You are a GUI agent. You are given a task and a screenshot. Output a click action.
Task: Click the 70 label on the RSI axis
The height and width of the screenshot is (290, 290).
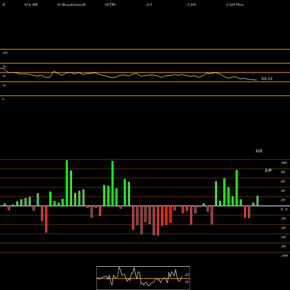click(x=4, y=67)
